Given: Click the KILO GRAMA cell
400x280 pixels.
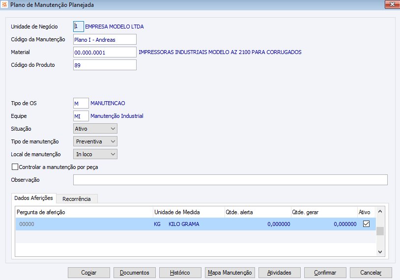Looking at the screenshot, I should [x=184, y=224].
